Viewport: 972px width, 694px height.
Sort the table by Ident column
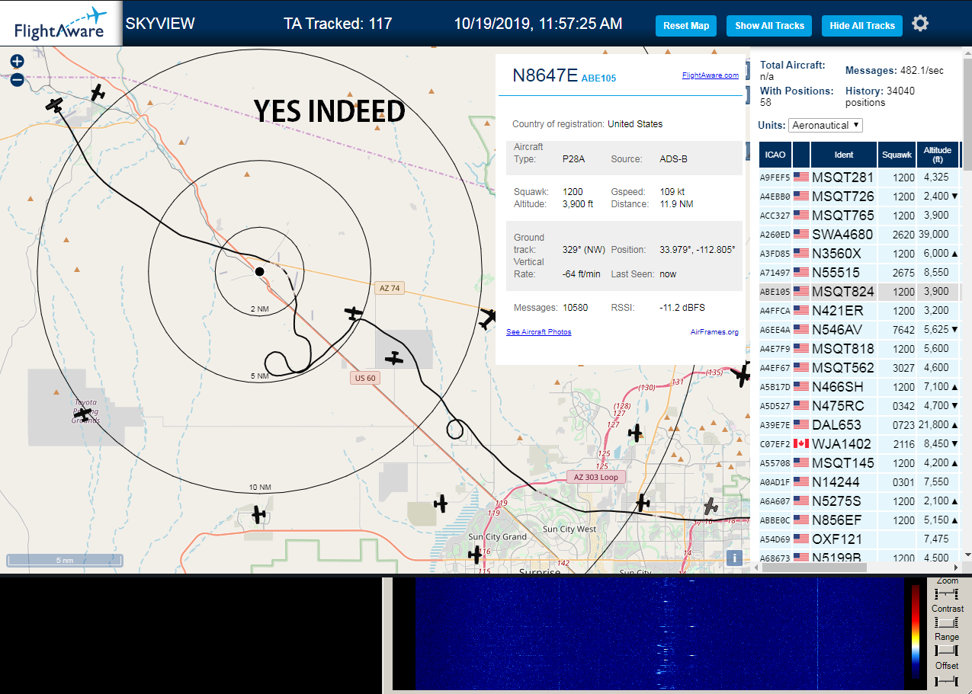coord(844,155)
